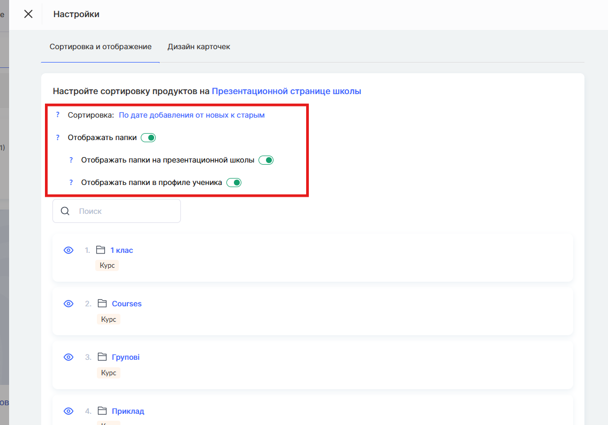The width and height of the screenshot is (608, 425).
Task: Toggle the Отображать папки switch
Action: tap(148, 137)
